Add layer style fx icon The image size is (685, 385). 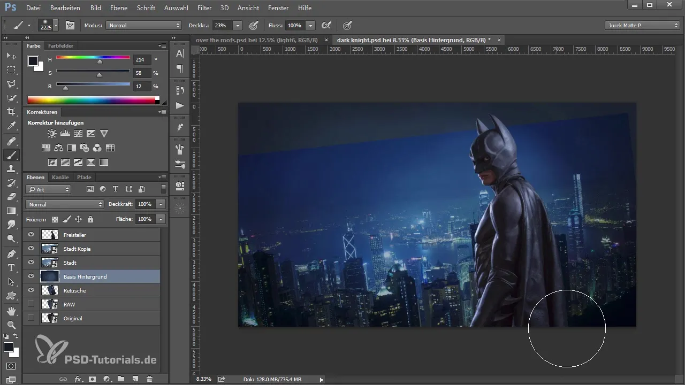point(78,379)
